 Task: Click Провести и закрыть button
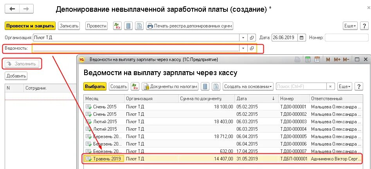pyautogui.click(x=30, y=26)
